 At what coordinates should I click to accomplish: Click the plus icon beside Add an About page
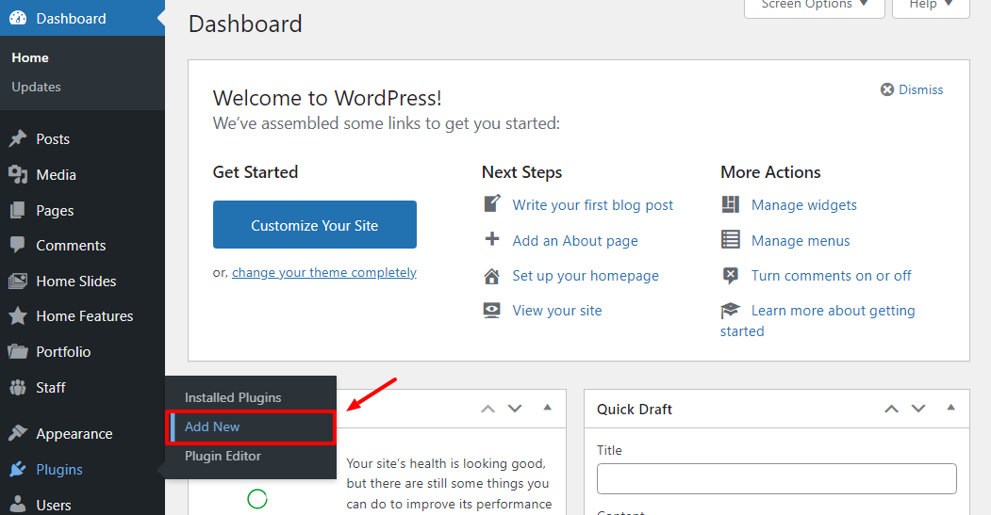tap(491, 239)
